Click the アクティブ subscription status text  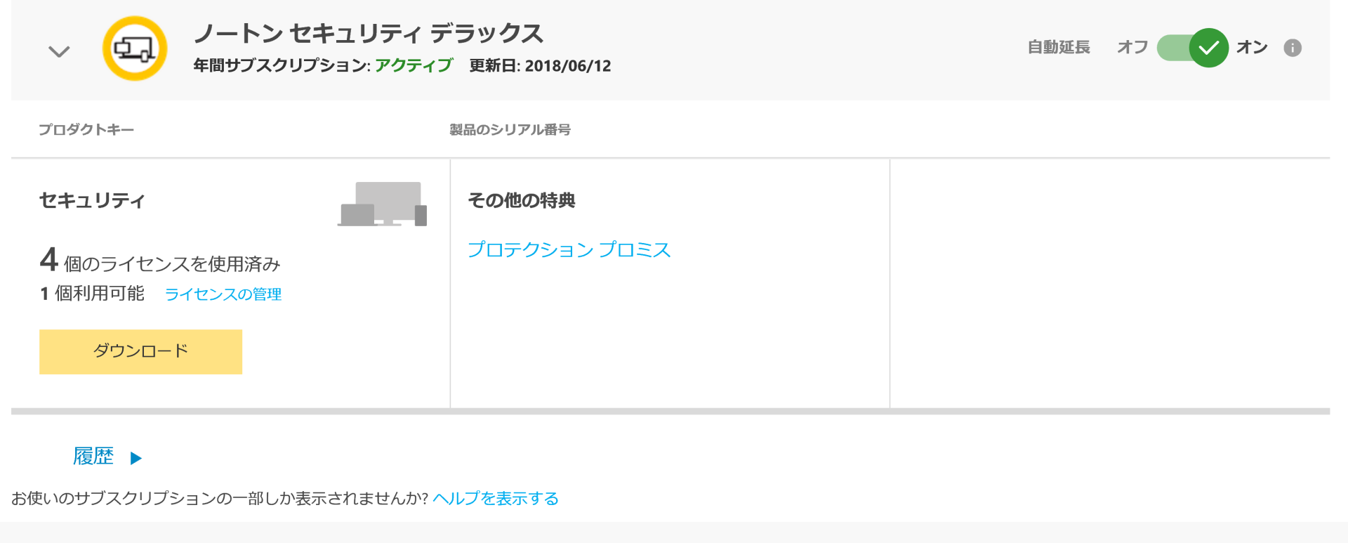click(414, 65)
